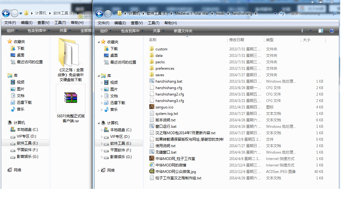Image resolution: width=354 pixels, height=199 pixels.
Task: Toggle the preview pane icon in toolbar
Action: [321, 31]
